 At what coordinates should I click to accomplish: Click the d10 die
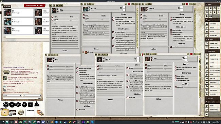tap(18, 105)
